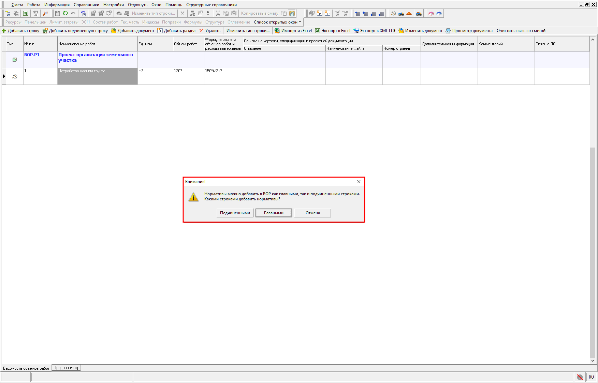This screenshot has width=598, height=383.
Task: Click the save diskette icon in the toolbar
Action: (x=57, y=13)
